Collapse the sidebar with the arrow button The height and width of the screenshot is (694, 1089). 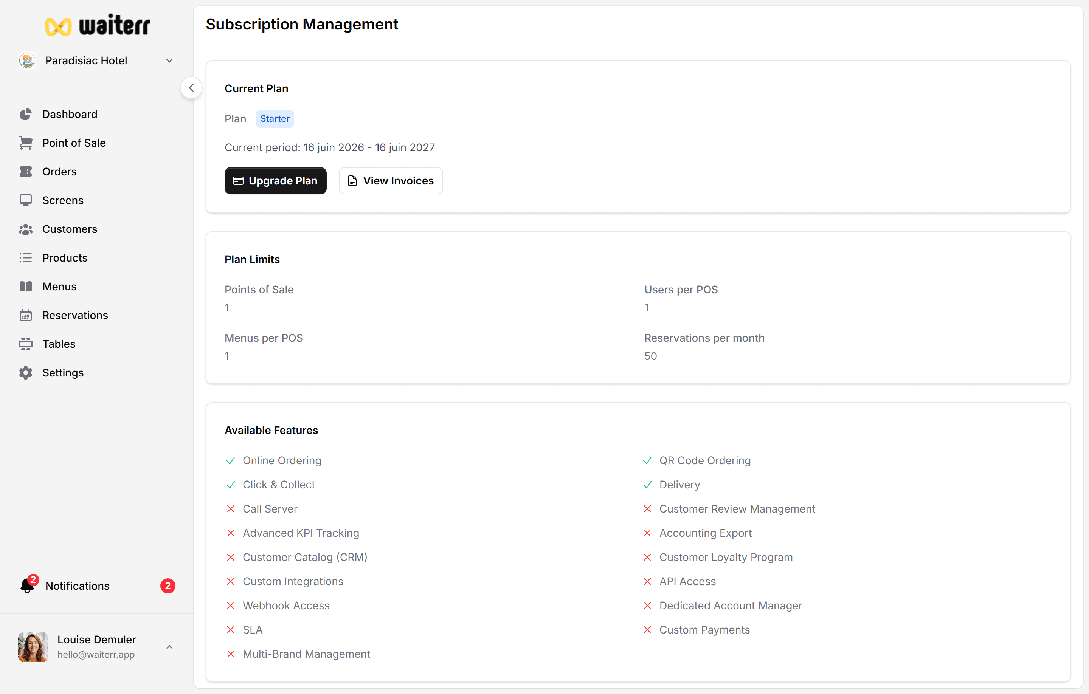pos(191,88)
